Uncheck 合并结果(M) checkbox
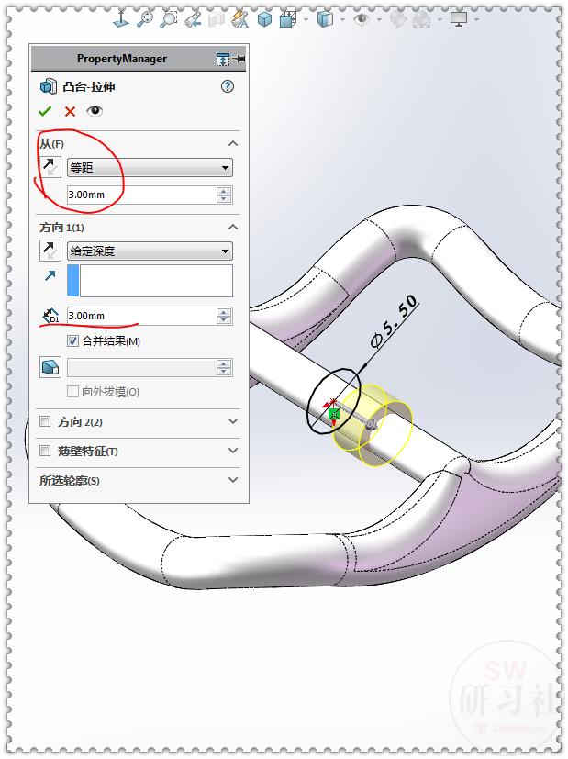This screenshot has height=759, width=568. (x=72, y=341)
